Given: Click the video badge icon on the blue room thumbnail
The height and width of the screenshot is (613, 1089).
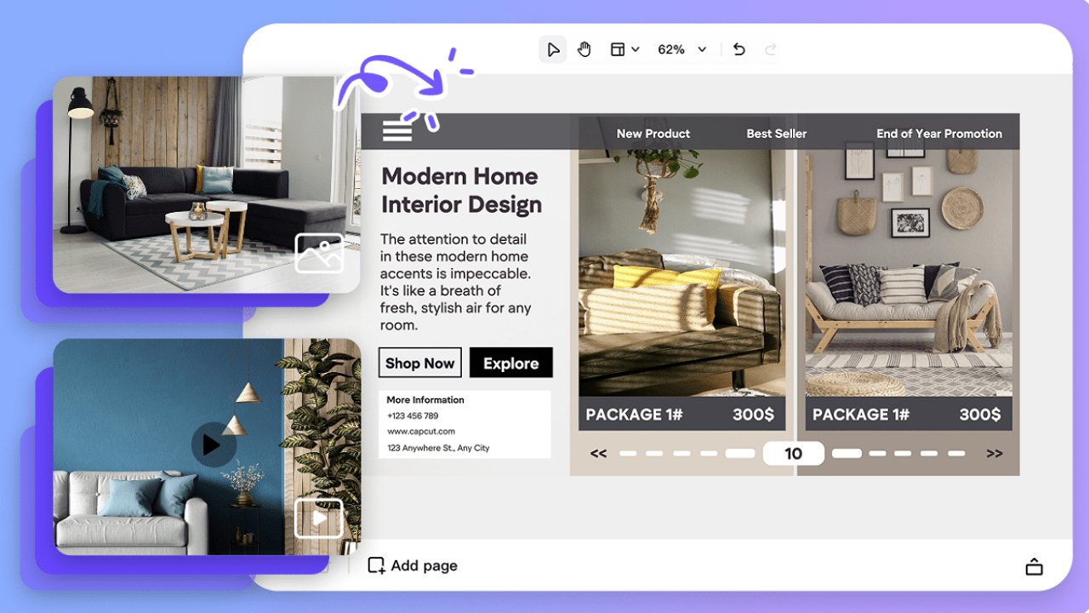Looking at the screenshot, I should pos(319,517).
